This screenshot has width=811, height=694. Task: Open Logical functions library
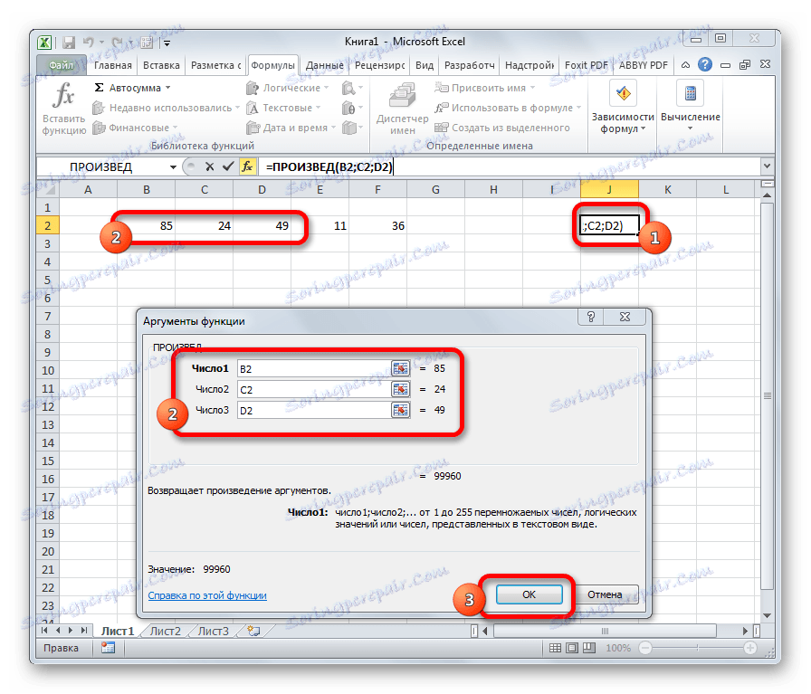tap(287, 88)
